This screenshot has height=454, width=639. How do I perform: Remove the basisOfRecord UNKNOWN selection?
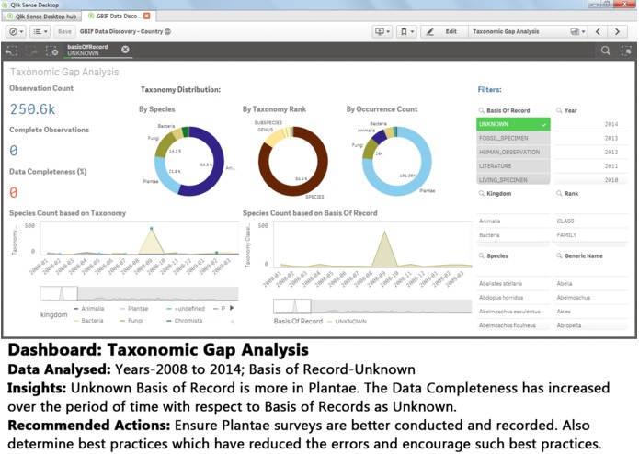tap(125, 50)
